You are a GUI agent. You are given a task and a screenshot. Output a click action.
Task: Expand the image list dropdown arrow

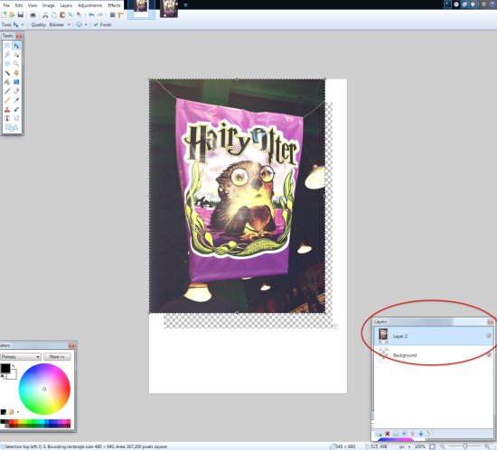[x=186, y=5]
